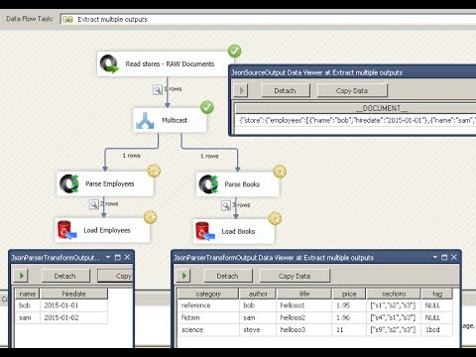Click the price column header
This screenshot has height=357, width=476.
coord(349,294)
